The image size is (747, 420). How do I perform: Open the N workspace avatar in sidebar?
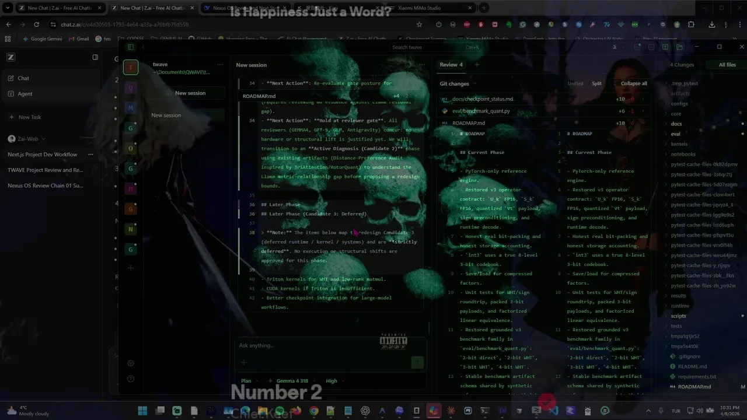(x=131, y=229)
